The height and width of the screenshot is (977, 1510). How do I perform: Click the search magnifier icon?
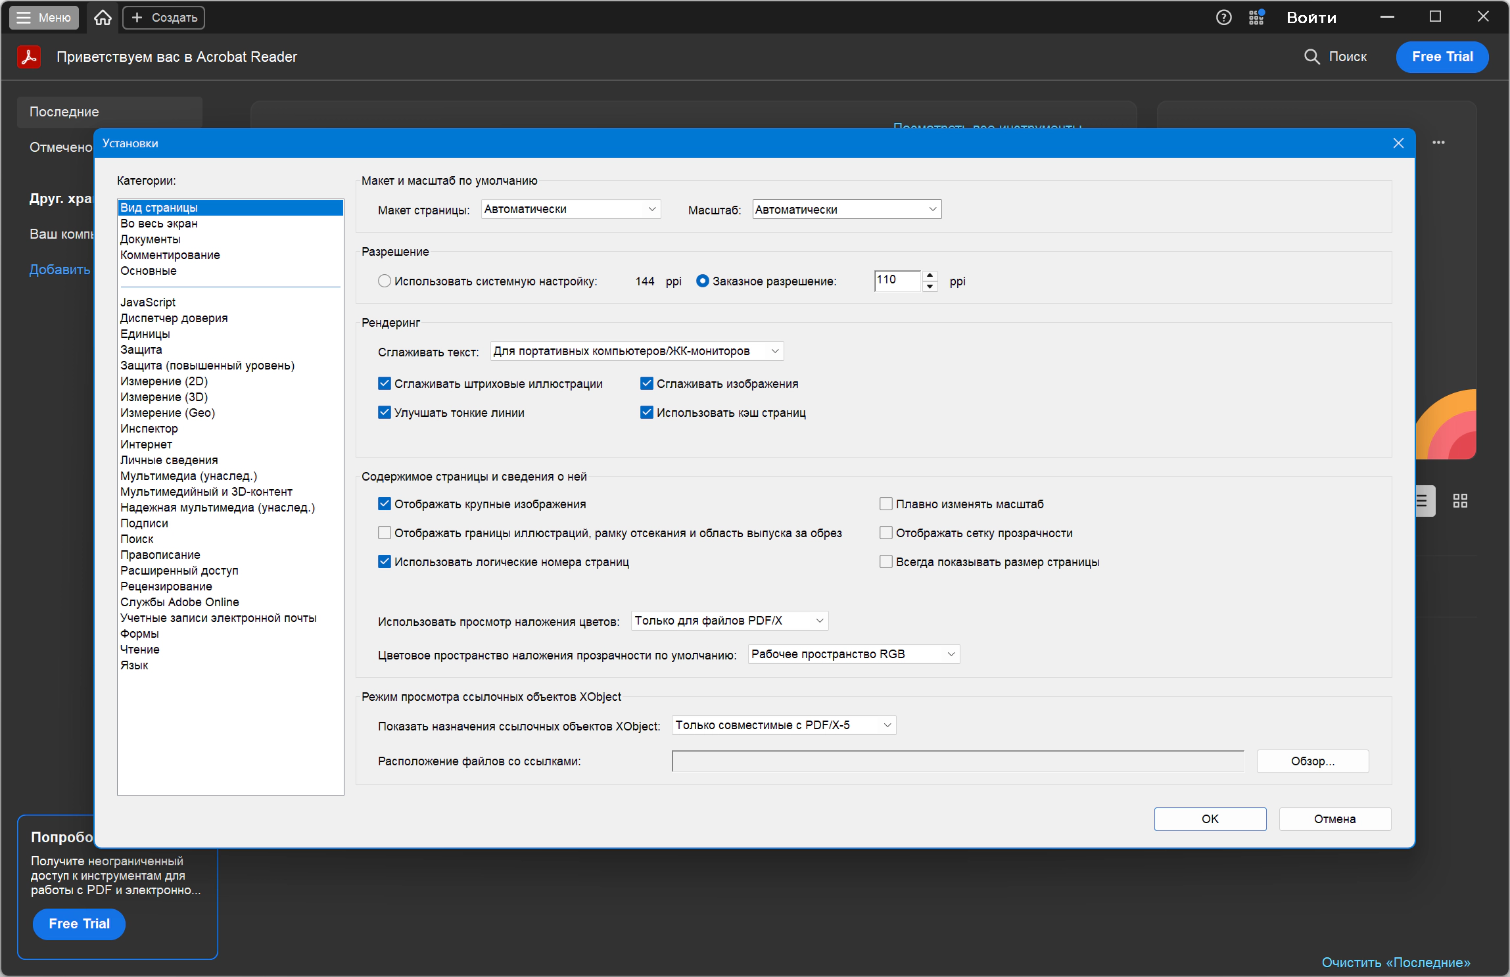click(x=1311, y=57)
